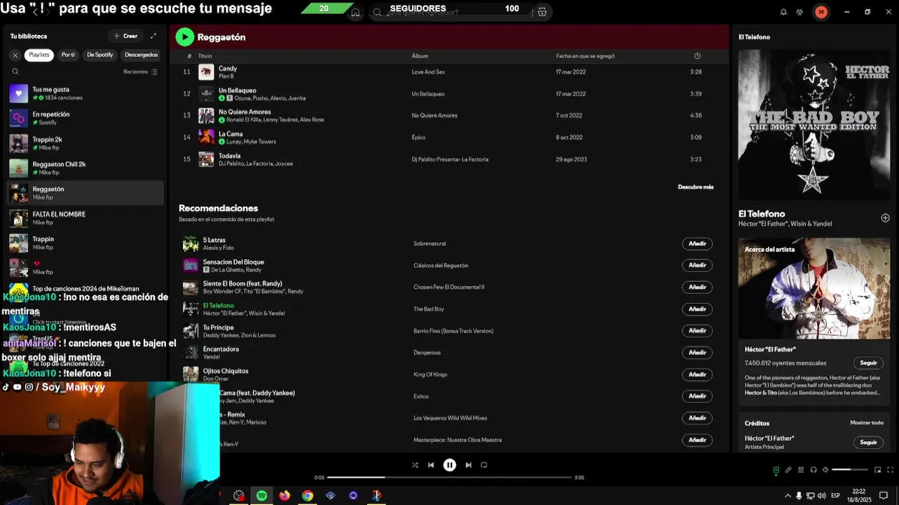Sort by the Álbum column header
Screen dimensions: 899x505
tap(420, 56)
